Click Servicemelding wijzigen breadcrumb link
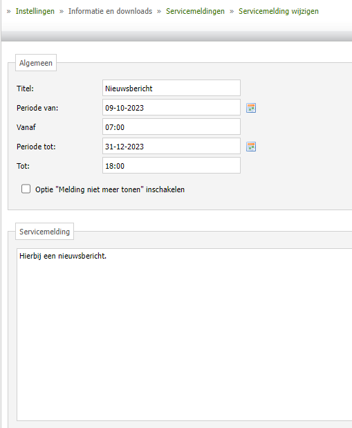This screenshot has width=352, height=428. tap(279, 11)
